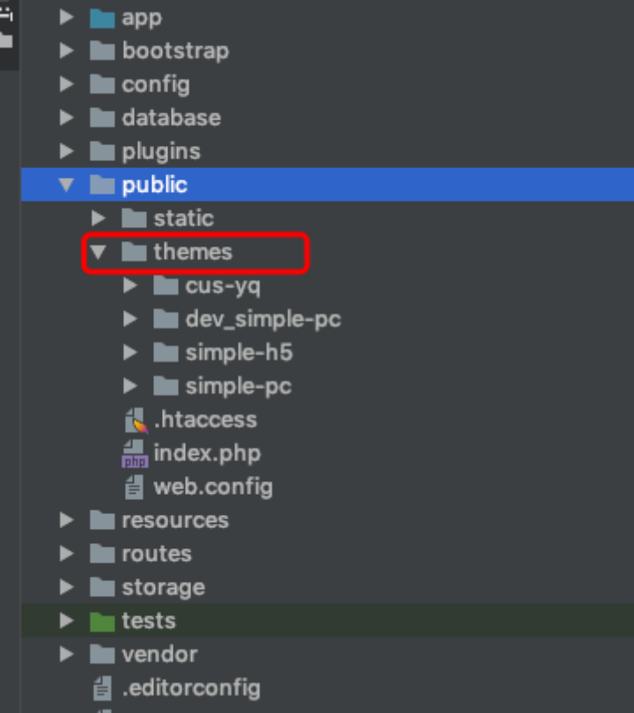Expand the cus-yq theme folder arrow
Image resolution: width=634 pixels, height=713 pixels.
[129, 285]
